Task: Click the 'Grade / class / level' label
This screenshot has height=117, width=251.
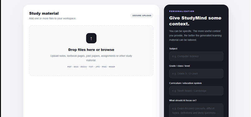Action: point(179,66)
